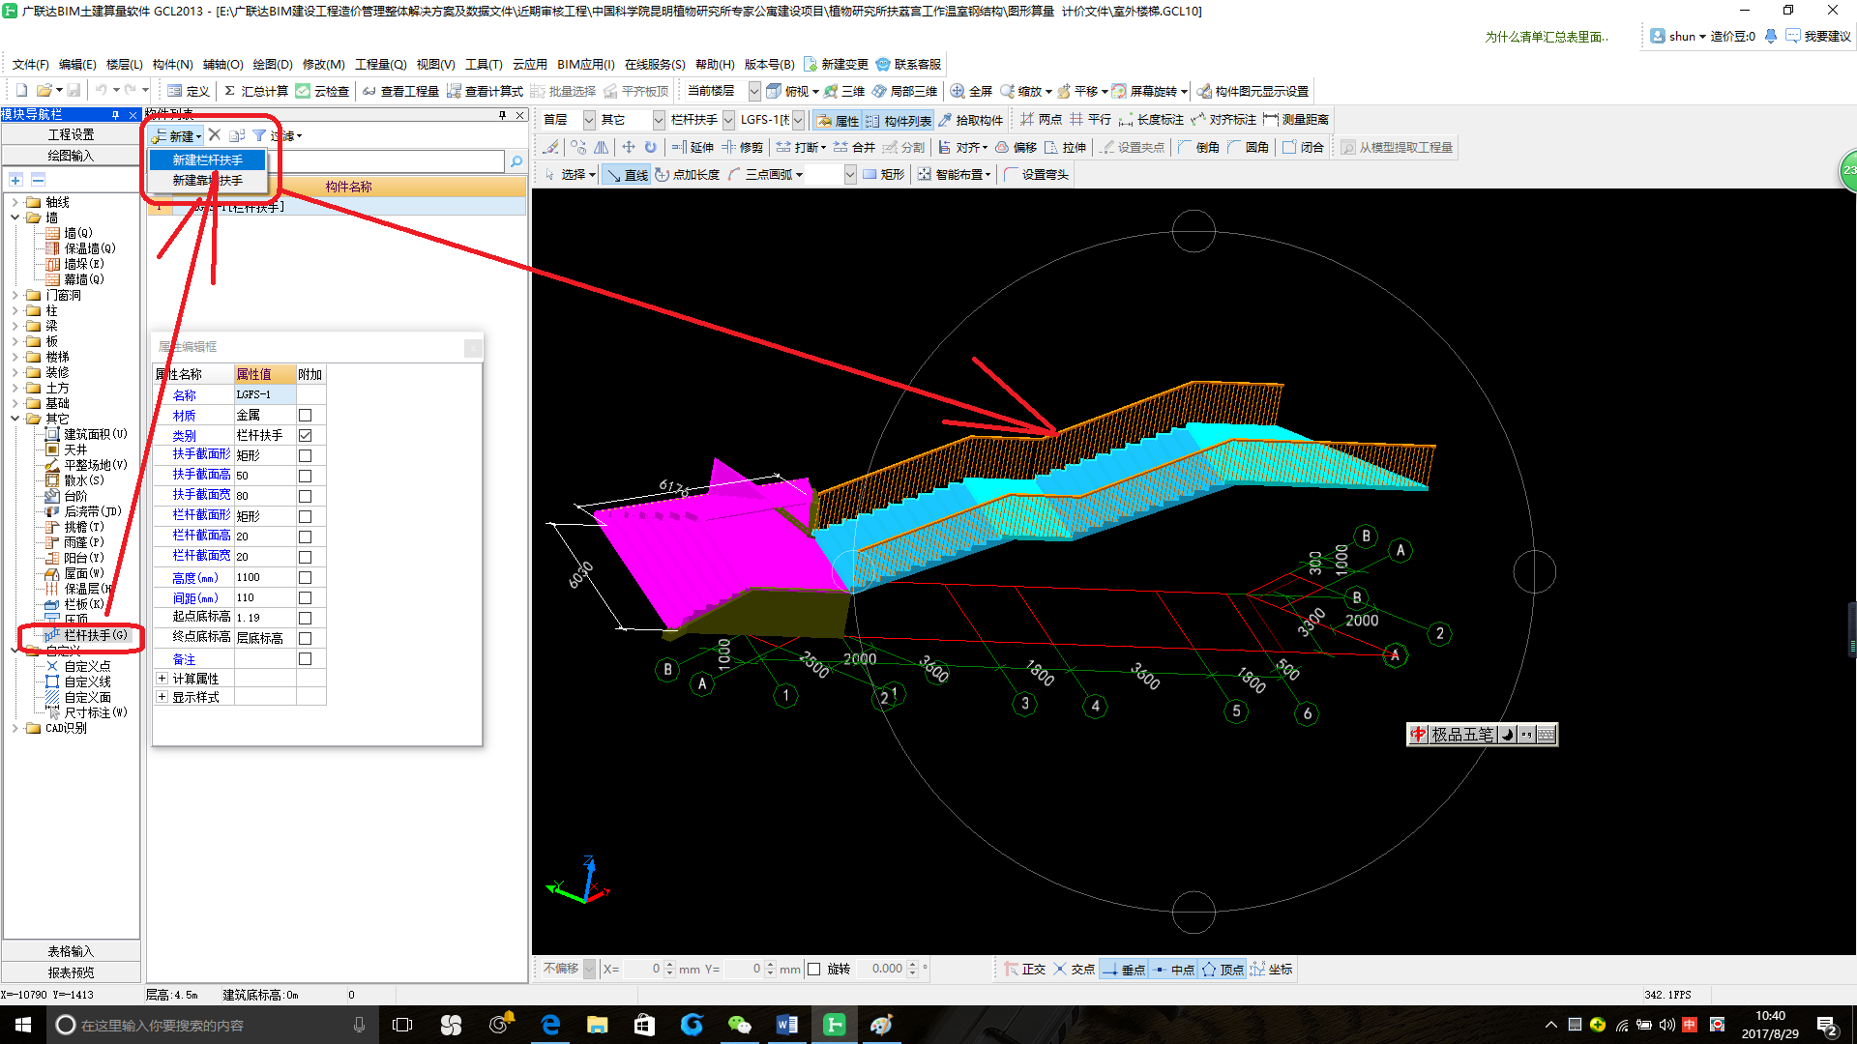Toggle the 备注 additional checkbox
Viewport: 1857px width, 1044px height.
(305, 659)
